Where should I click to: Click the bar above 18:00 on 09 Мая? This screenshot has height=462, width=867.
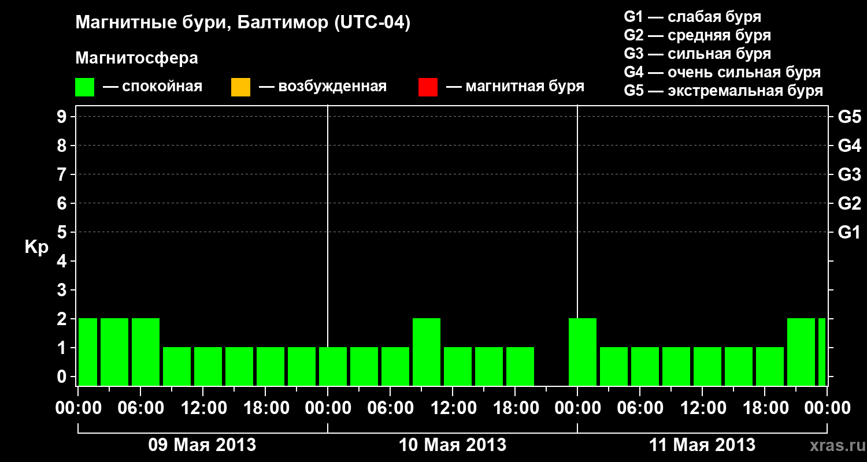pos(271,366)
